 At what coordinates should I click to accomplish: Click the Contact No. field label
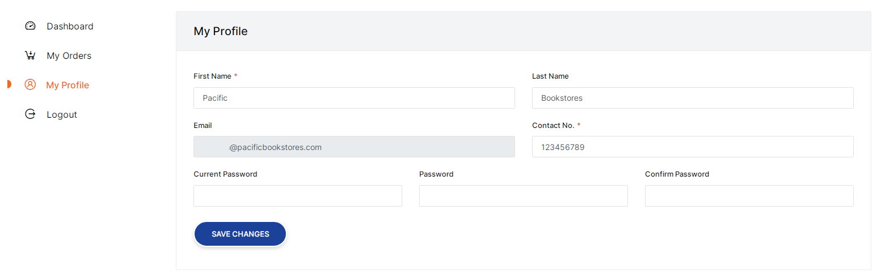click(x=553, y=125)
